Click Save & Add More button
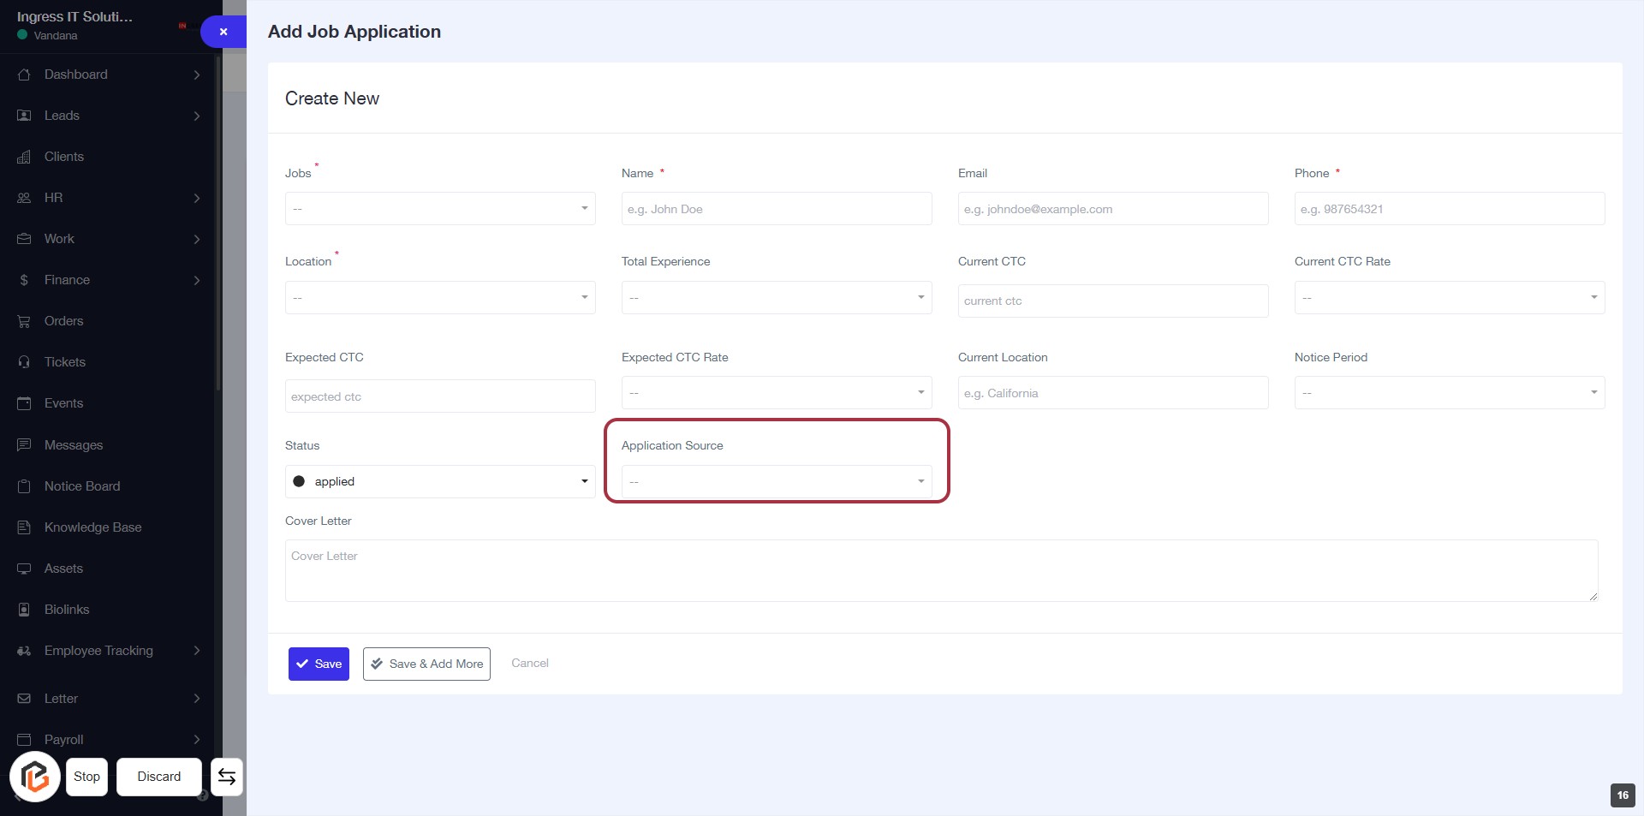Image resolution: width=1644 pixels, height=816 pixels. (x=426, y=664)
